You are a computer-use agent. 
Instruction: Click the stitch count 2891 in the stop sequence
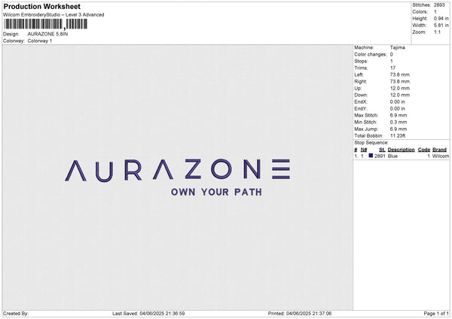(380, 156)
